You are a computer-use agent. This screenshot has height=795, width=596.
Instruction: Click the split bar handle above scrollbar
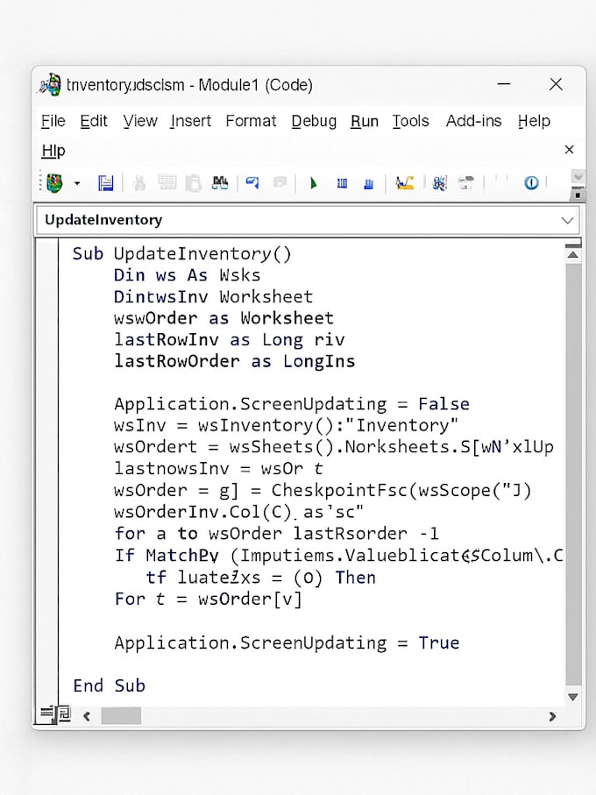tap(572, 246)
